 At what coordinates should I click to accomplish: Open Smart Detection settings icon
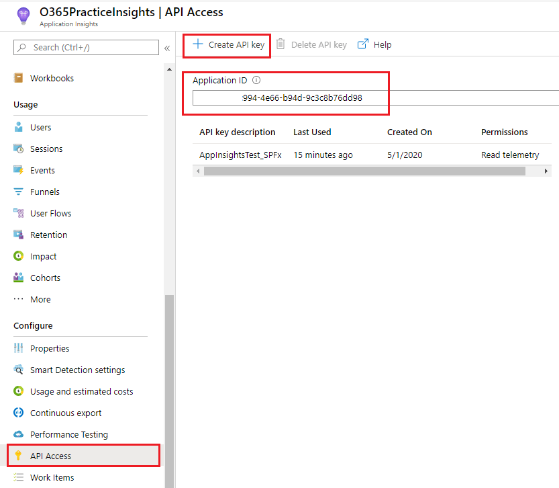tap(19, 370)
